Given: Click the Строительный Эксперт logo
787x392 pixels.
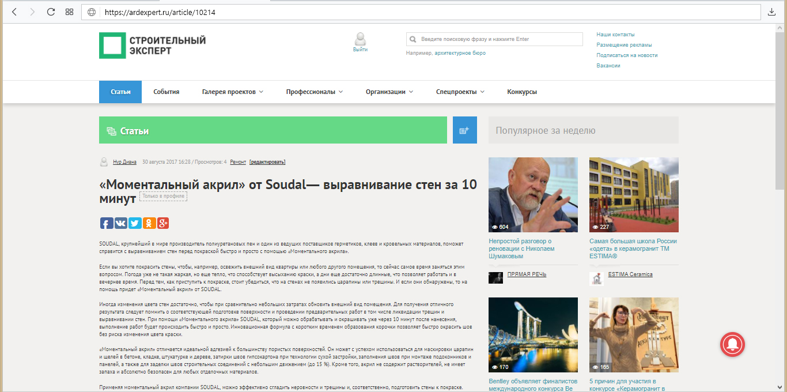Looking at the screenshot, I should point(153,46).
